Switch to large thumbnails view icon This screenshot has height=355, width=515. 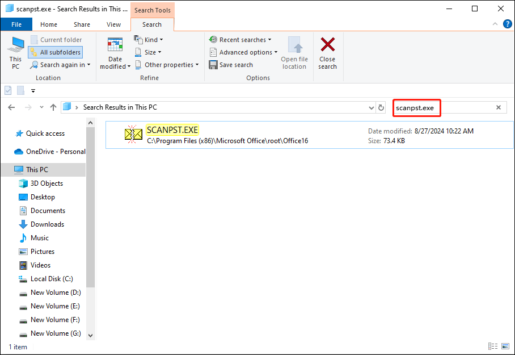(x=505, y=346)
